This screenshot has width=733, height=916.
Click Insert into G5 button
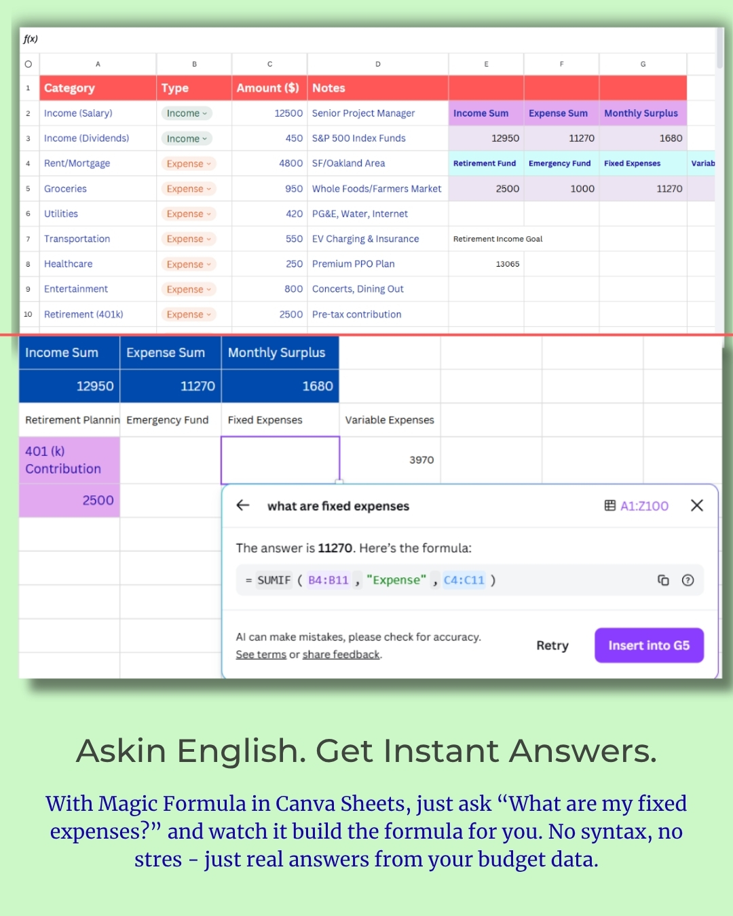pyautogui.click(x=649, y=645)
